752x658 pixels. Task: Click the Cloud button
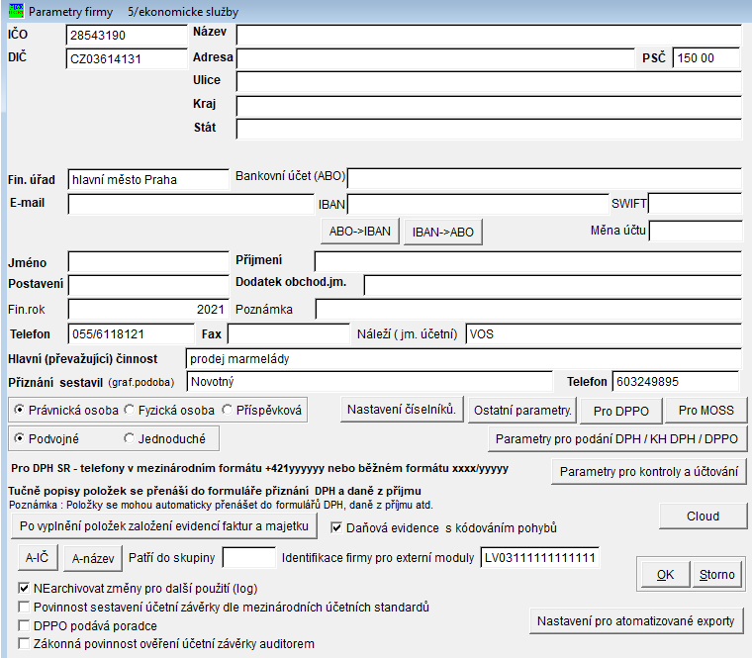point(704,517)
